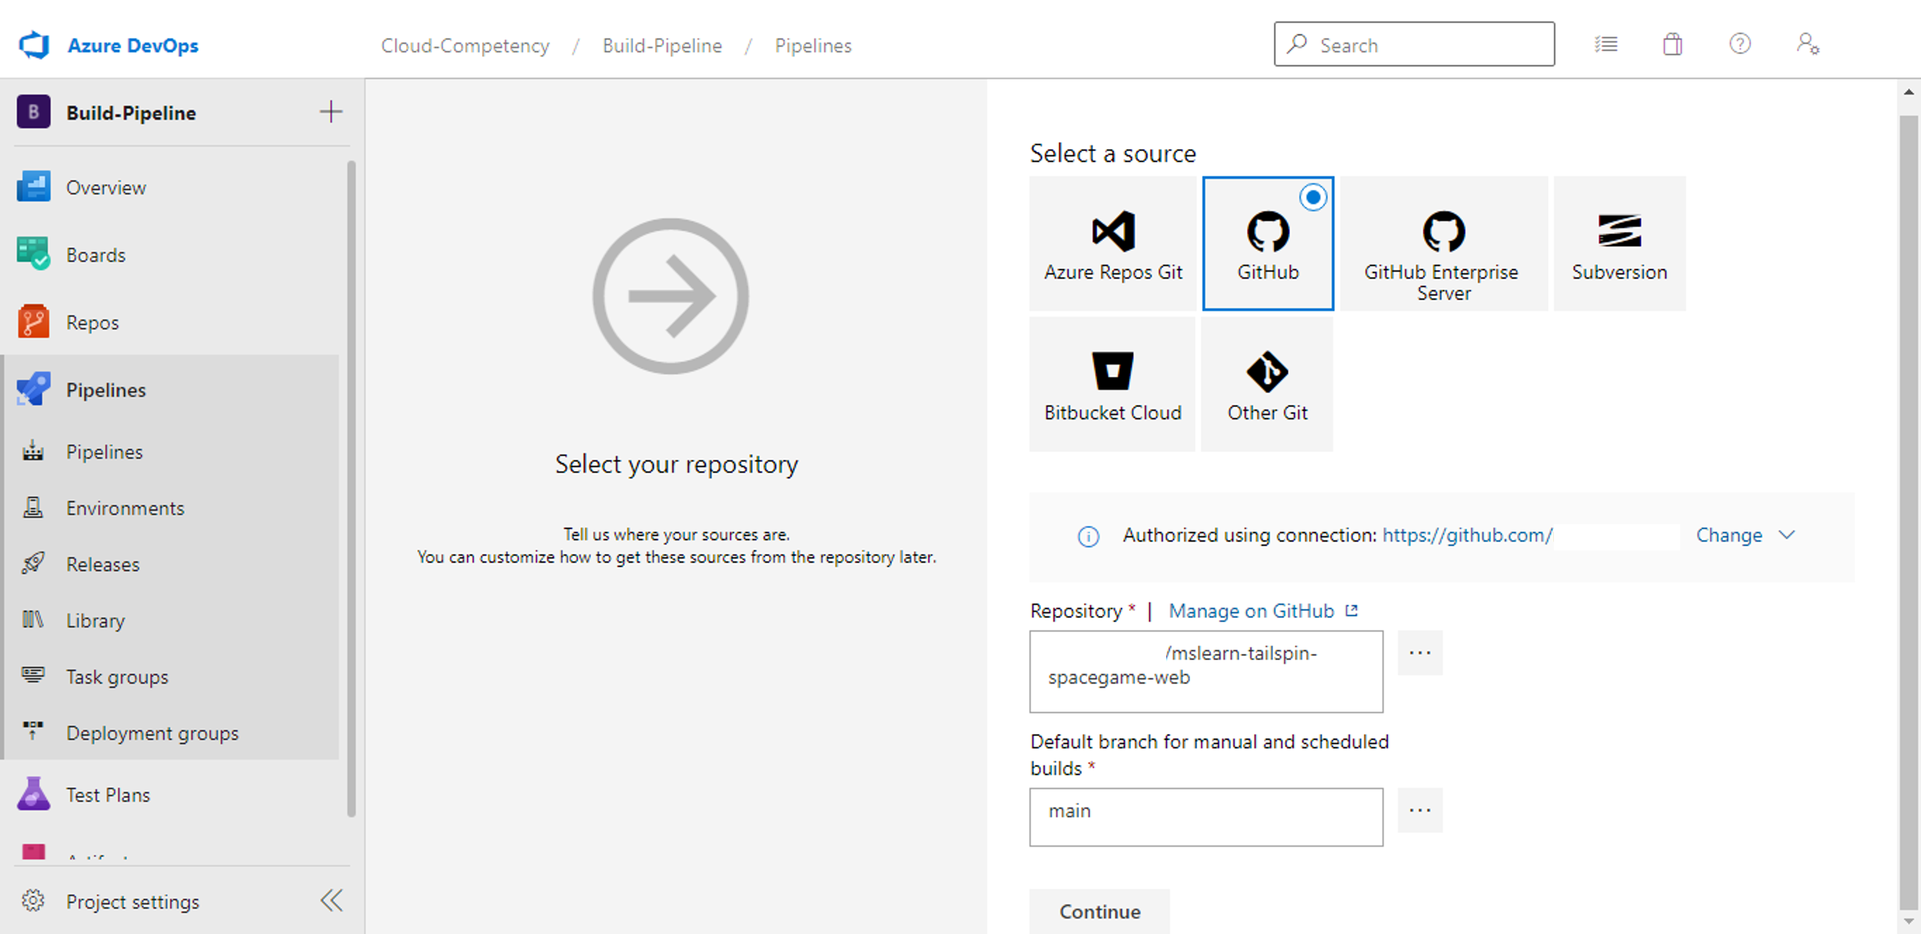Go to Cloud-Competency breadcrumb
The image size is (1921, 934).
pos(465,46)
